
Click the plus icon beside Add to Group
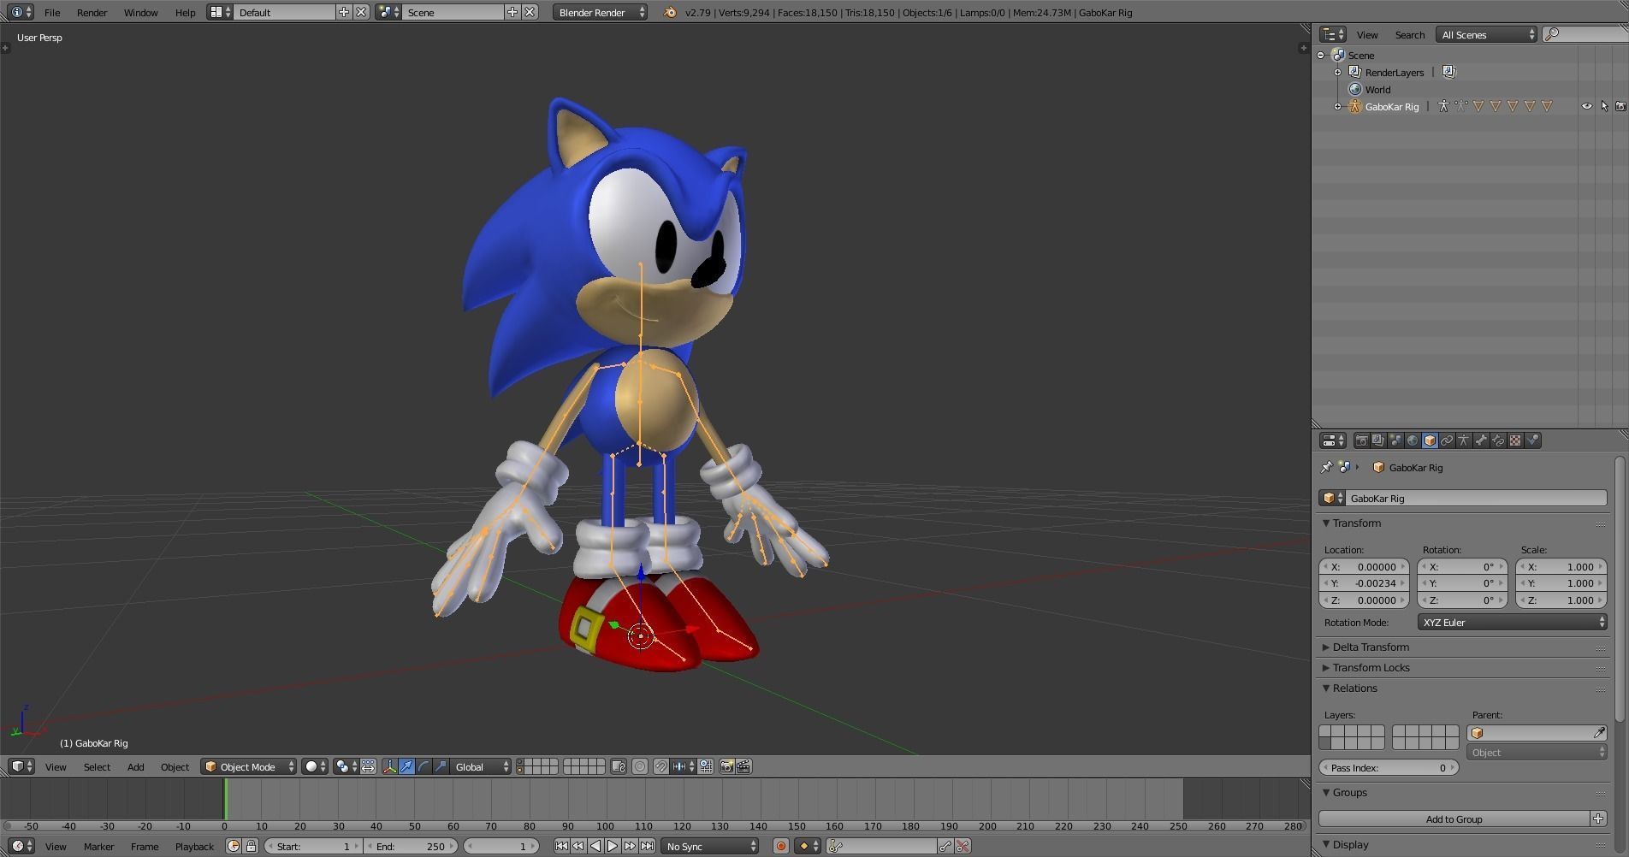1598,819
